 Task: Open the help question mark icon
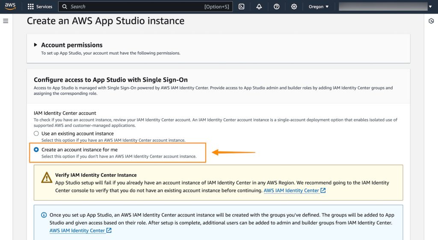click(x=277, y=7)
